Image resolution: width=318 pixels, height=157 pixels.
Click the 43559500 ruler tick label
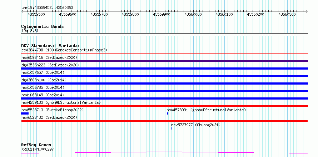[x=36, y=14]
